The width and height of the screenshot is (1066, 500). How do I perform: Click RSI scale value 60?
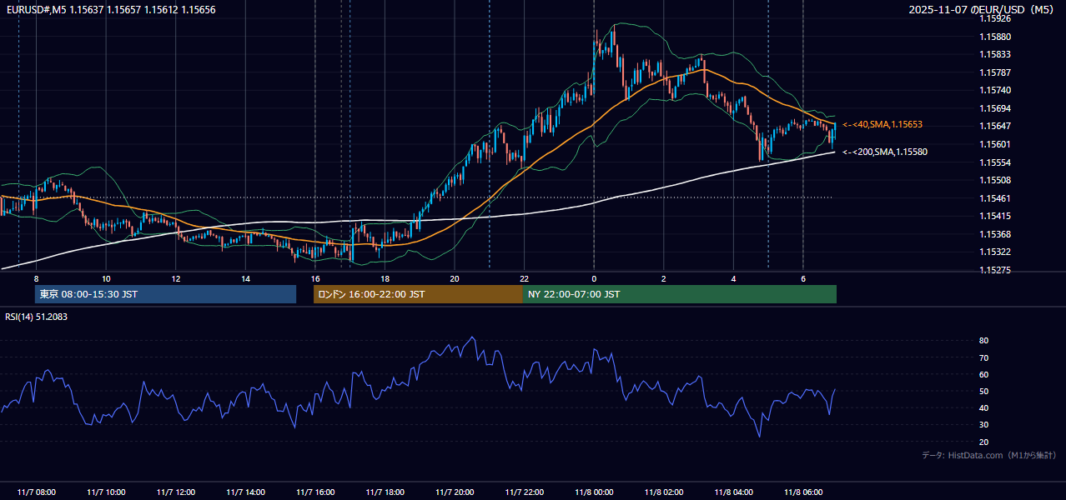tap(983, 374)
